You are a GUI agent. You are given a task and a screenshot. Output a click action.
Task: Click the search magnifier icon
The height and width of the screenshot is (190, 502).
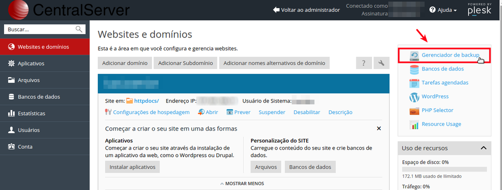click(79, 29)
